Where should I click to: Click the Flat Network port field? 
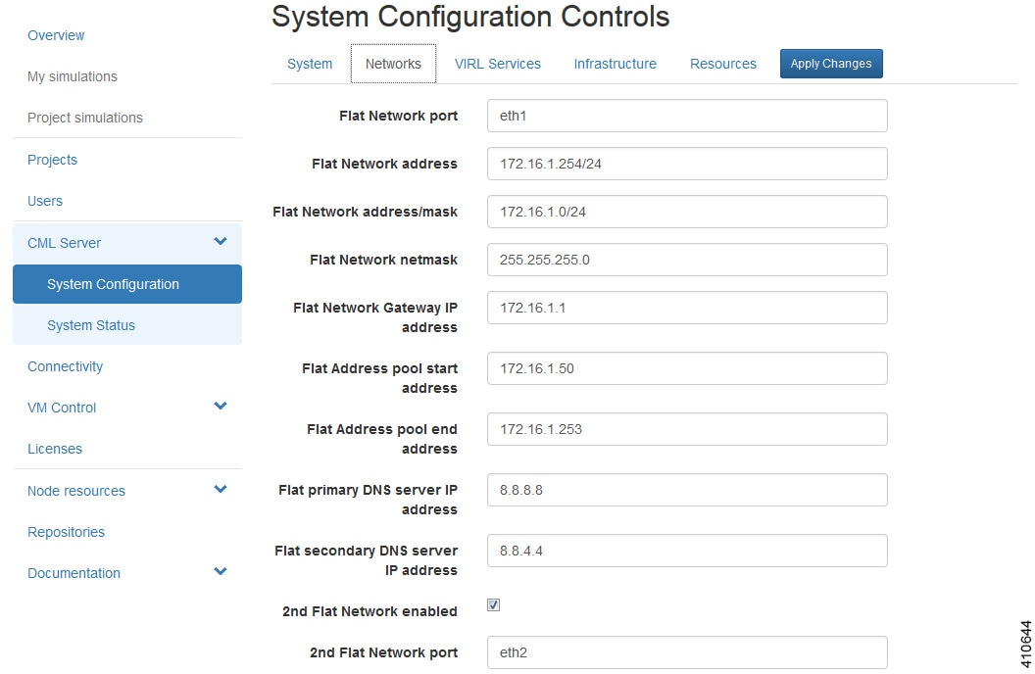(686, 116)
